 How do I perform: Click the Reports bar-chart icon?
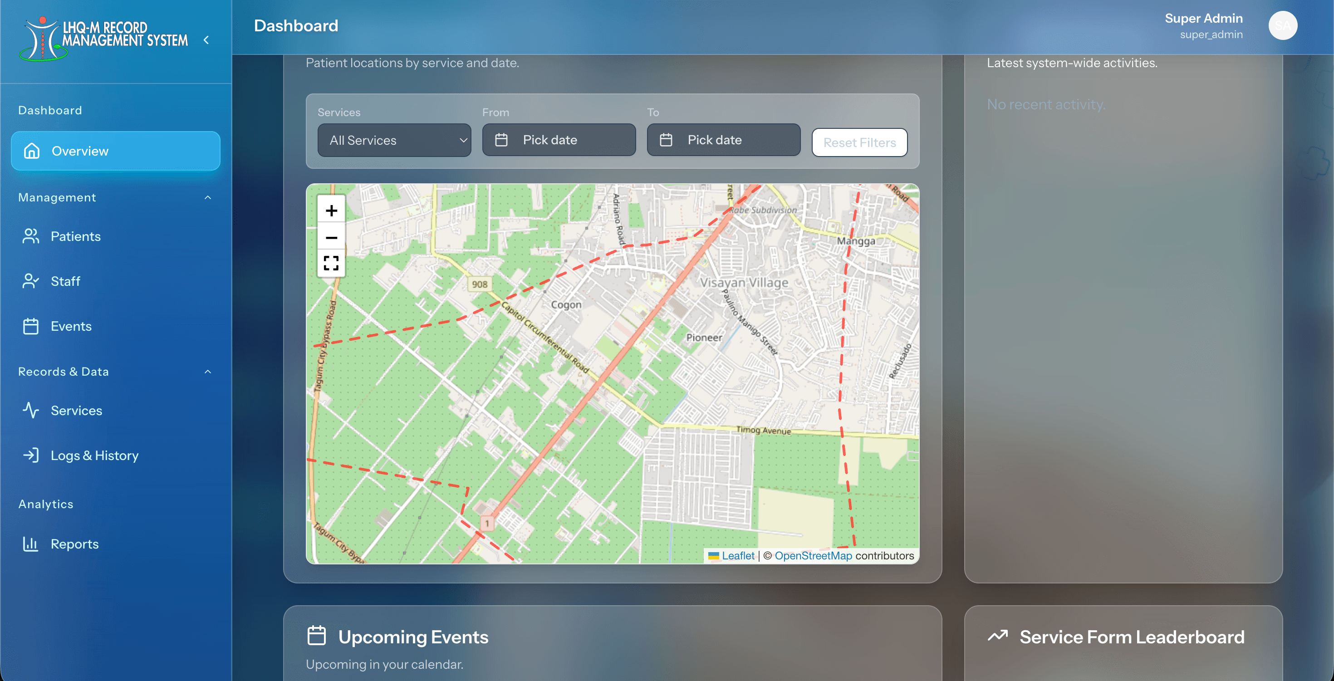pos(30,544)
